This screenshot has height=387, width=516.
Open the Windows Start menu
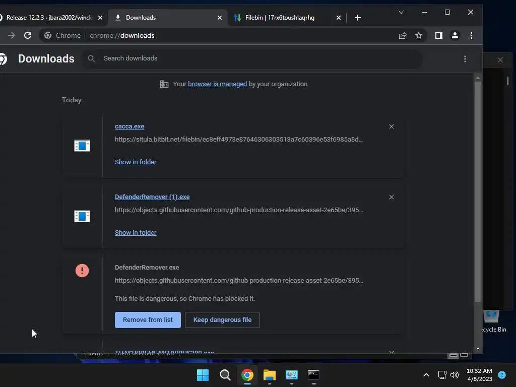coord(203,375)
